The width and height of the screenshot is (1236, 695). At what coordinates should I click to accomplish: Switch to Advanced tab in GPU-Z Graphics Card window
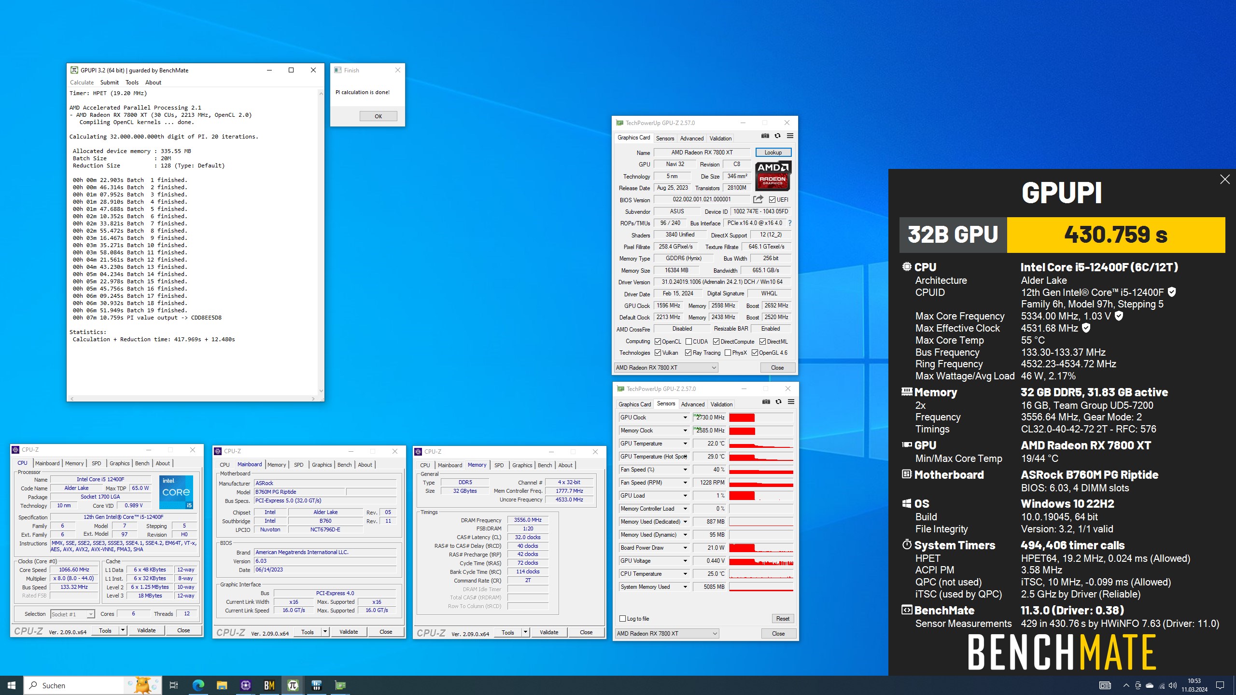[692, 139]
